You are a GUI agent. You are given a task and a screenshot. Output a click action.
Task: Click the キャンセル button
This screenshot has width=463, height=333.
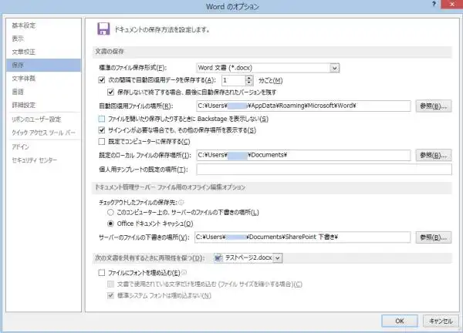441,321
